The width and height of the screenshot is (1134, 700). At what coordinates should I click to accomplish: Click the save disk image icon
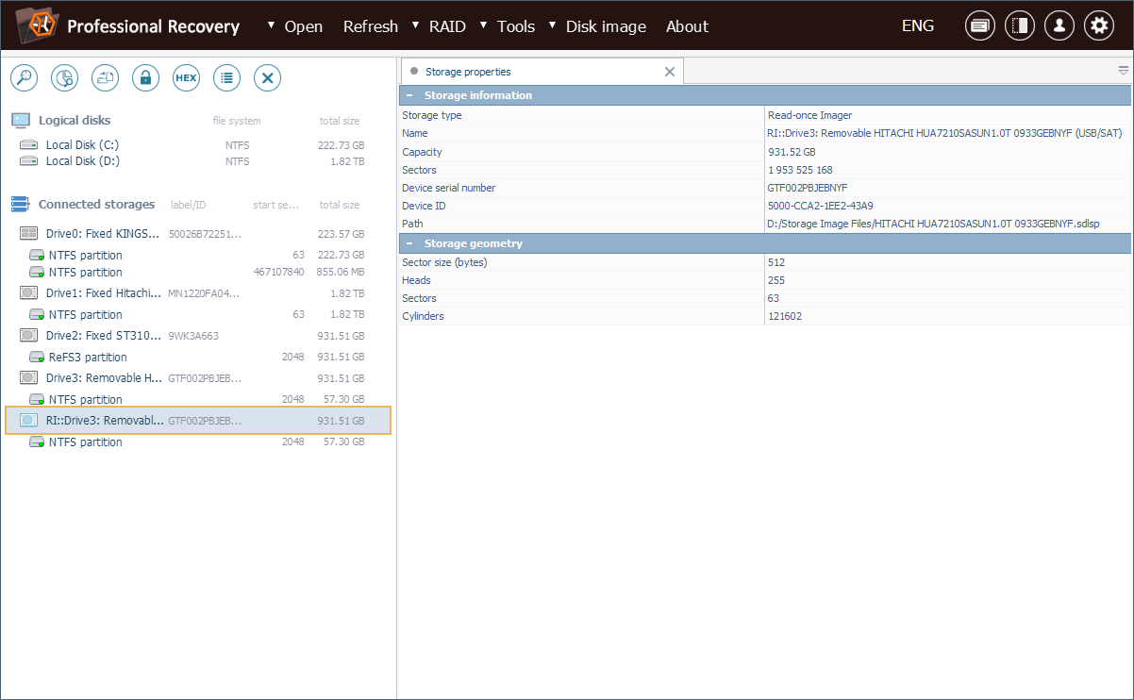point(105,78)
